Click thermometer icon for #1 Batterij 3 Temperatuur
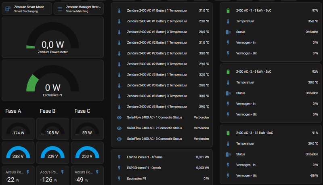 coord(119,32)
